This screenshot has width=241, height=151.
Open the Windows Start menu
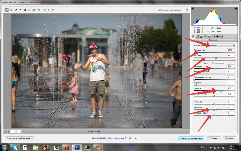pos(4,148)
